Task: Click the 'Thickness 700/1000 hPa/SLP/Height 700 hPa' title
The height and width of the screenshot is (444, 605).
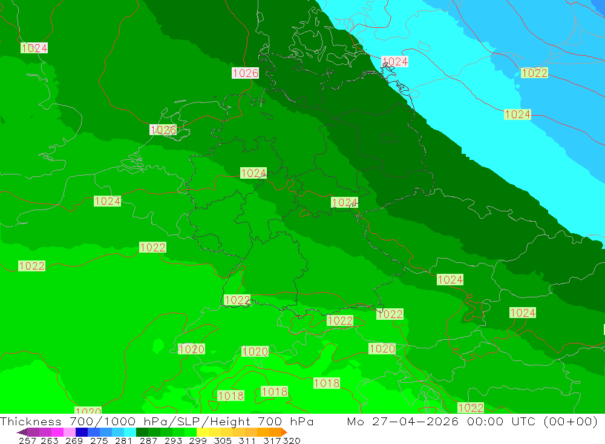Action: tap(157, 421)
